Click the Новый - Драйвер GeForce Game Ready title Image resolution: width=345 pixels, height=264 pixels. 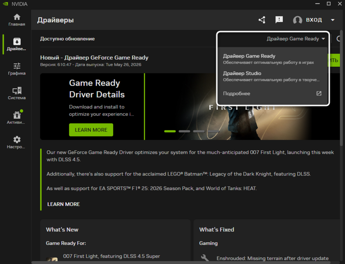tap(94, 58)
